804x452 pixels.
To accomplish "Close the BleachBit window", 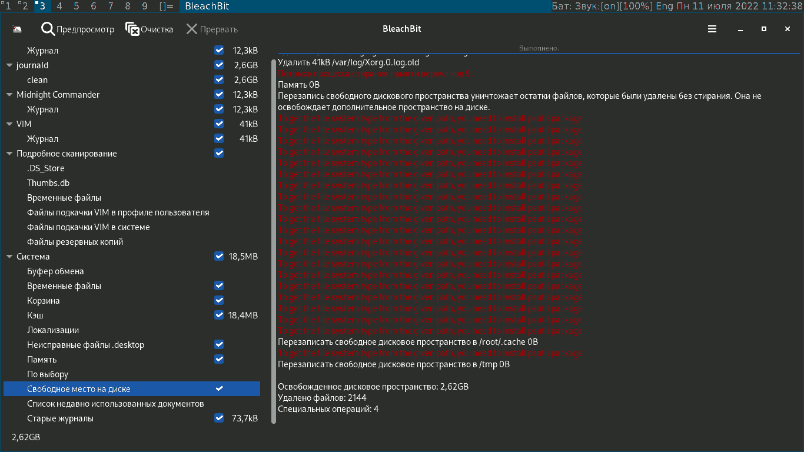I will 788,29.
